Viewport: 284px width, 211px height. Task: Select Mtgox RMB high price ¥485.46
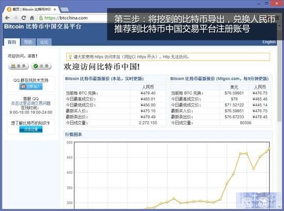[x=260, y=99]
